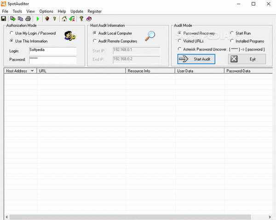Click the Host Address sort arrow
276x220 pixels.
point(32,71)
